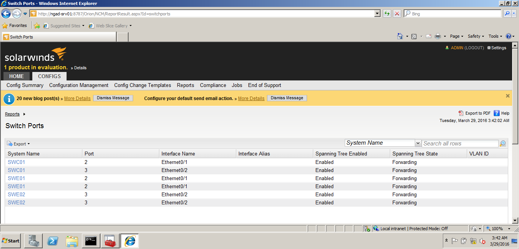This screenshot has width=519, height=249.
Task: Open a new blank browser tab
Action: point(122,37)
